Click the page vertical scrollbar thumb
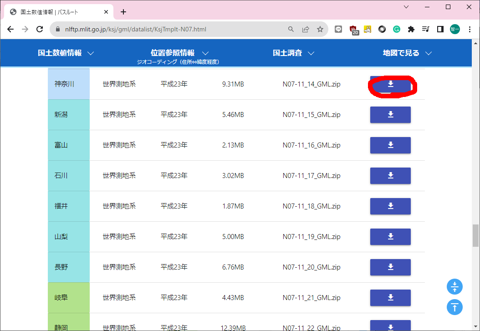 [476, 235]
